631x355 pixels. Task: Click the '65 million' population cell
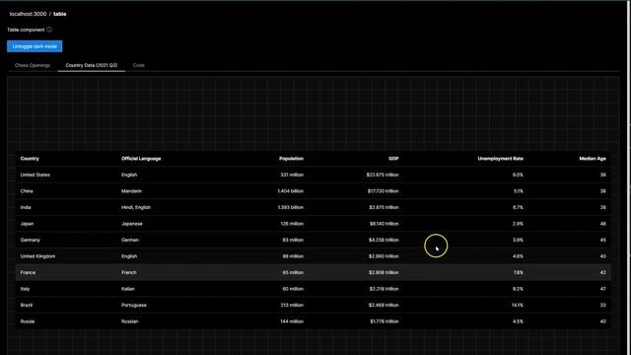click(x=293, y=272)
